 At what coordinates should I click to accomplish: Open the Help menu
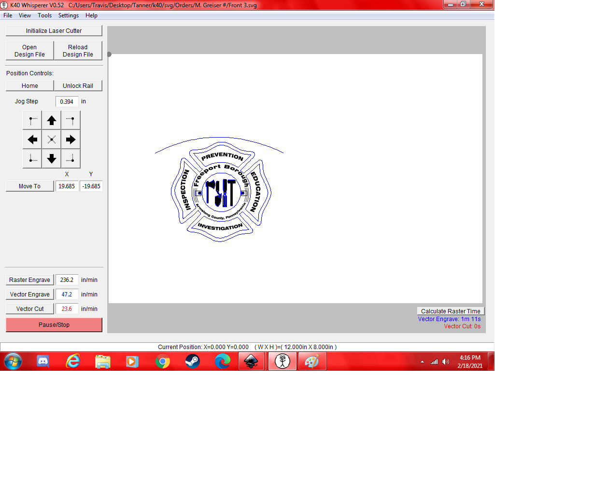coord(91,15)
